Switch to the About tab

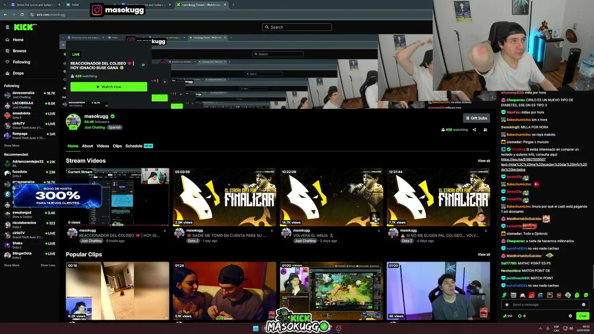[87, 146]
